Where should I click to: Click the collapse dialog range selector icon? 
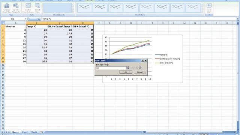[x=127, y=68]
